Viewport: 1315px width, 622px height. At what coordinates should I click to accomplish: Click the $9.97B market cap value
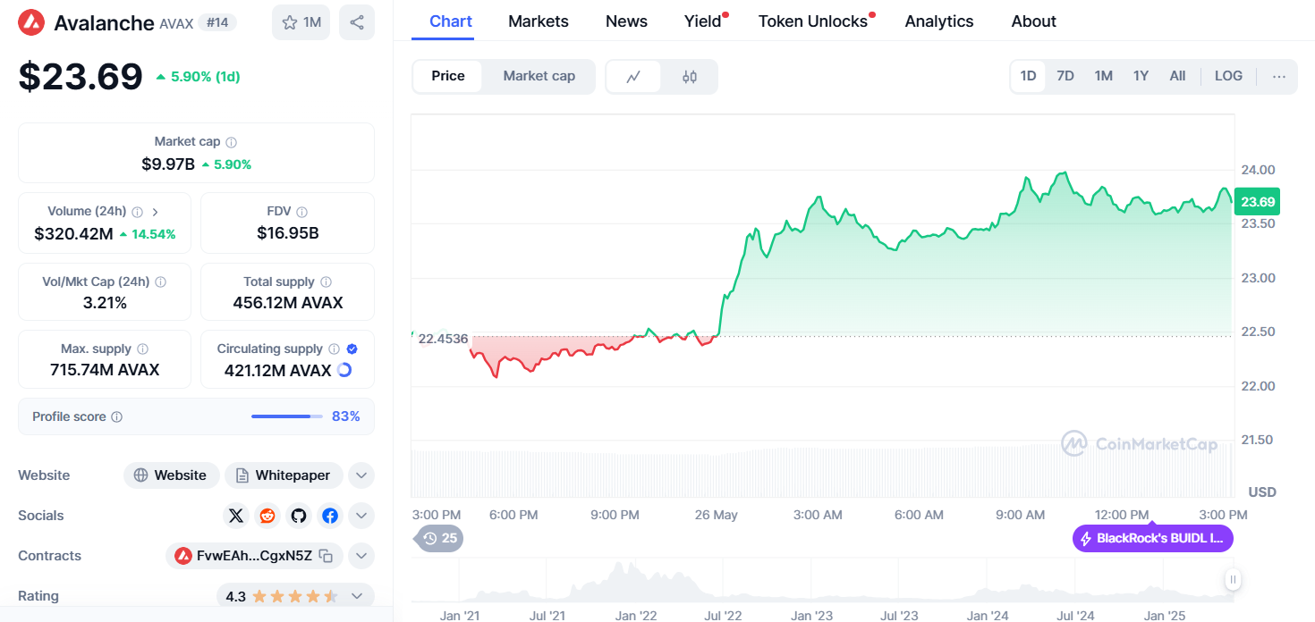[168, 164]
